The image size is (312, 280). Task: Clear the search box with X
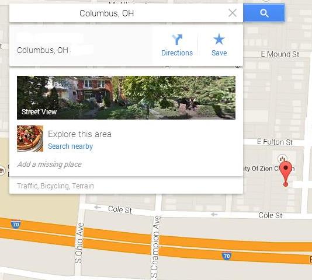[233, 13]
